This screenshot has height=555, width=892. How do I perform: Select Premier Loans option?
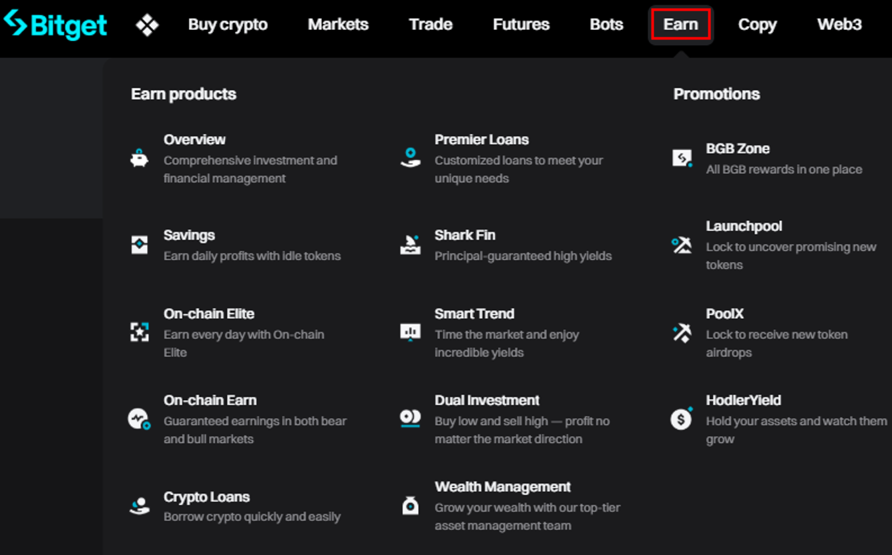point(481,139)
